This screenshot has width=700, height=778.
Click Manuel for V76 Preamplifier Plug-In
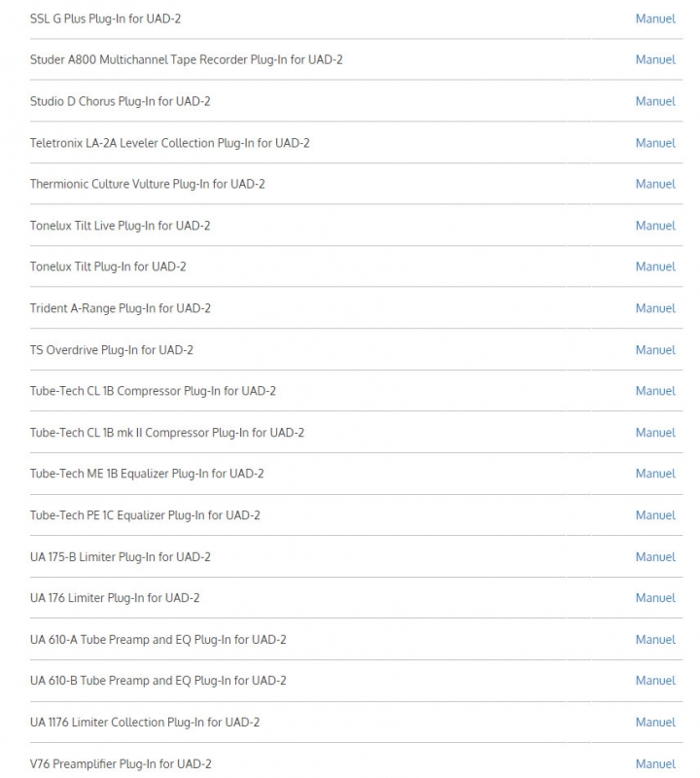pos(655,764)
